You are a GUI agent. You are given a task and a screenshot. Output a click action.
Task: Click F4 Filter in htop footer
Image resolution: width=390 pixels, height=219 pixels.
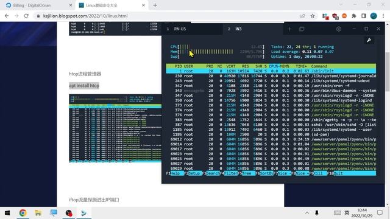point(229,173)
